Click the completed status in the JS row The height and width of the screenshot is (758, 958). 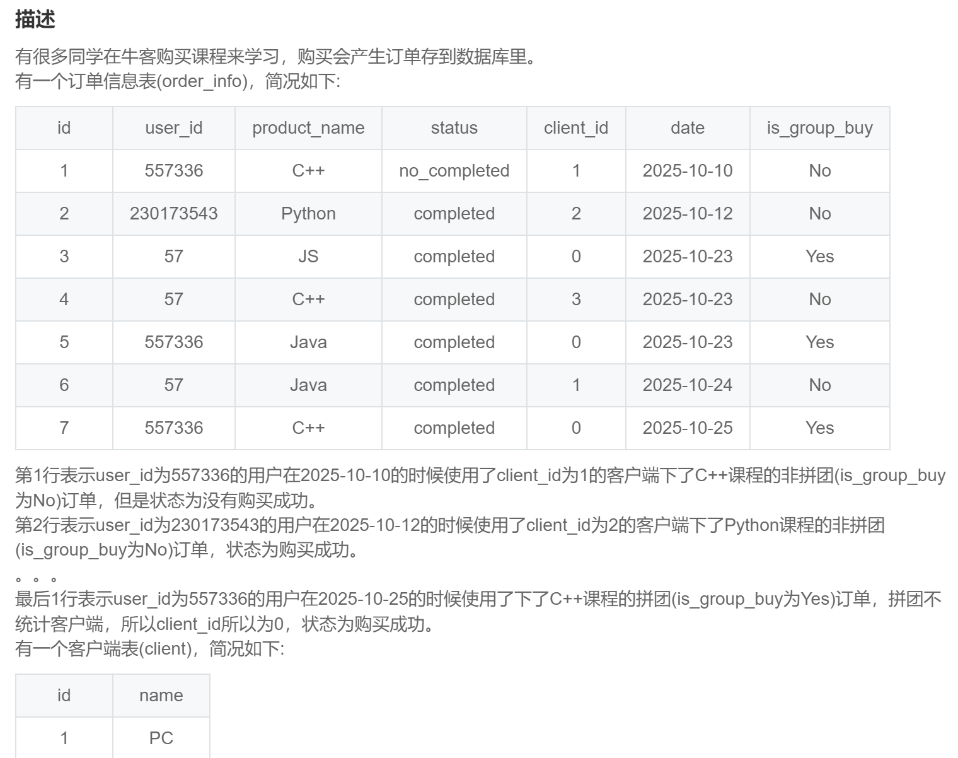click(x=454, y=257)
